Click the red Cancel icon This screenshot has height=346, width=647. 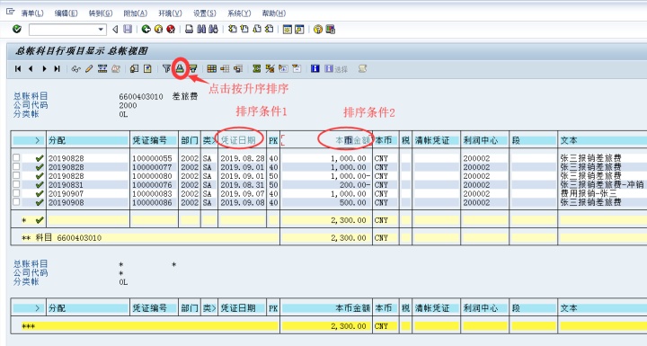(x=171, y=30)
